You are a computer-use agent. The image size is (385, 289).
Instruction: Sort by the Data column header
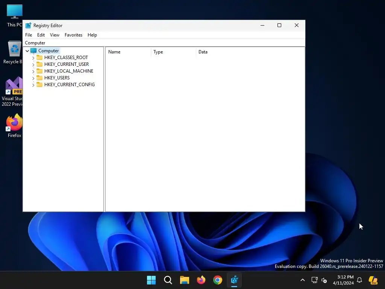250,52
